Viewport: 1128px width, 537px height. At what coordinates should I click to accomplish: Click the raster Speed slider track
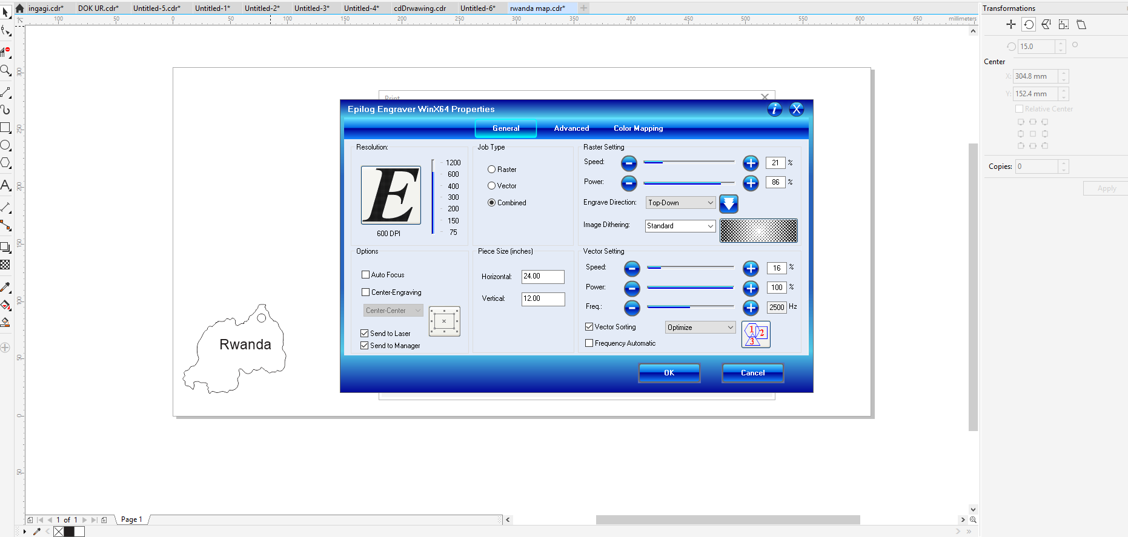tap(689, 162)
